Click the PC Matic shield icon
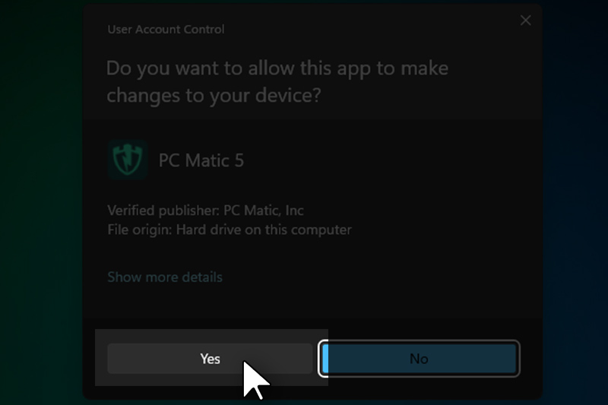The height and width of the screenshot is (405, 608). click(127, 160)
